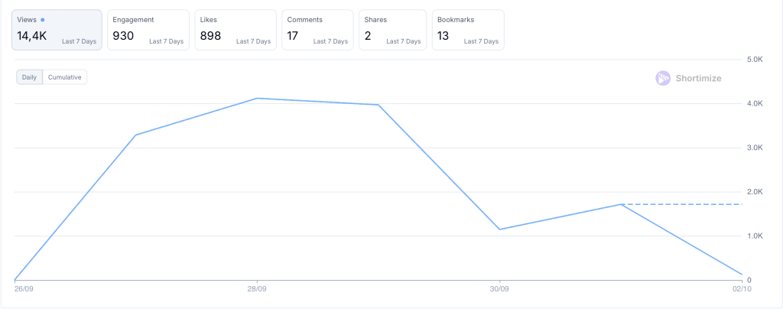The image size is (783, 309).
Task: Show the Comments metric card
Action: [x=317, y=30]
